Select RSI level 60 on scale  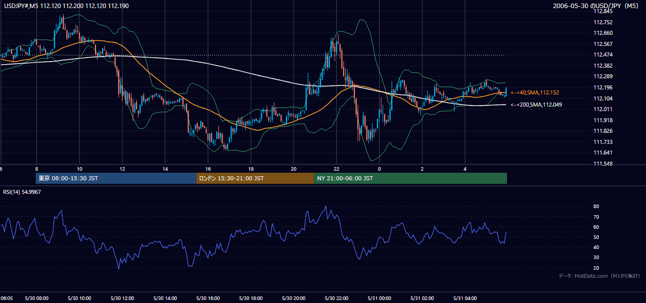click(x=596, y=227)
